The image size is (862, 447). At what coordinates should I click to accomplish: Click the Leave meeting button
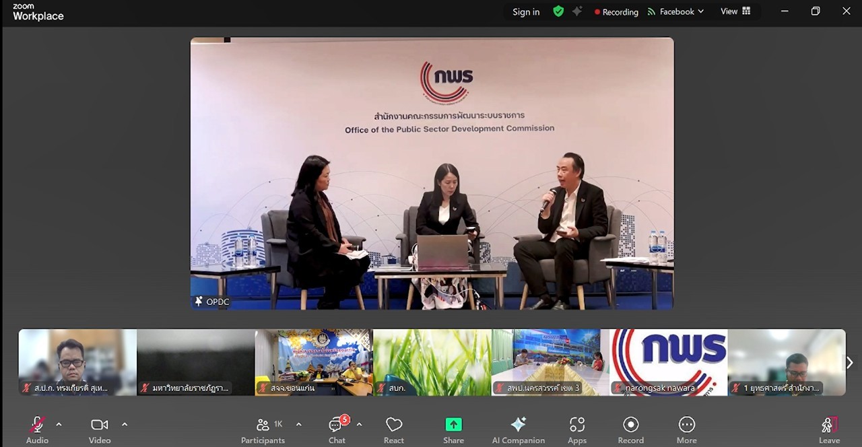click(x=829, y=429)
